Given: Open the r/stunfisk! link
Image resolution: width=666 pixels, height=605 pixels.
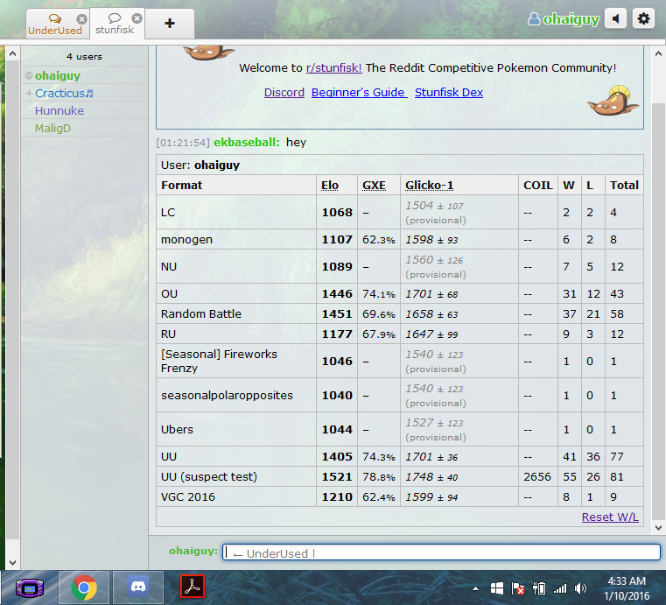Looking at the screenshot, I should pyautogui.click(x=333, y=68).
